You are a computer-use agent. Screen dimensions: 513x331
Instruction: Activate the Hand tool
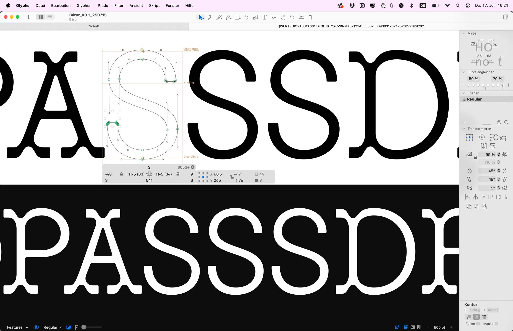tap(283, 17)
